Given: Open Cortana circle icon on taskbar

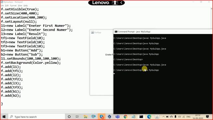Looking at the screenshot, I should tap(69, 117).
